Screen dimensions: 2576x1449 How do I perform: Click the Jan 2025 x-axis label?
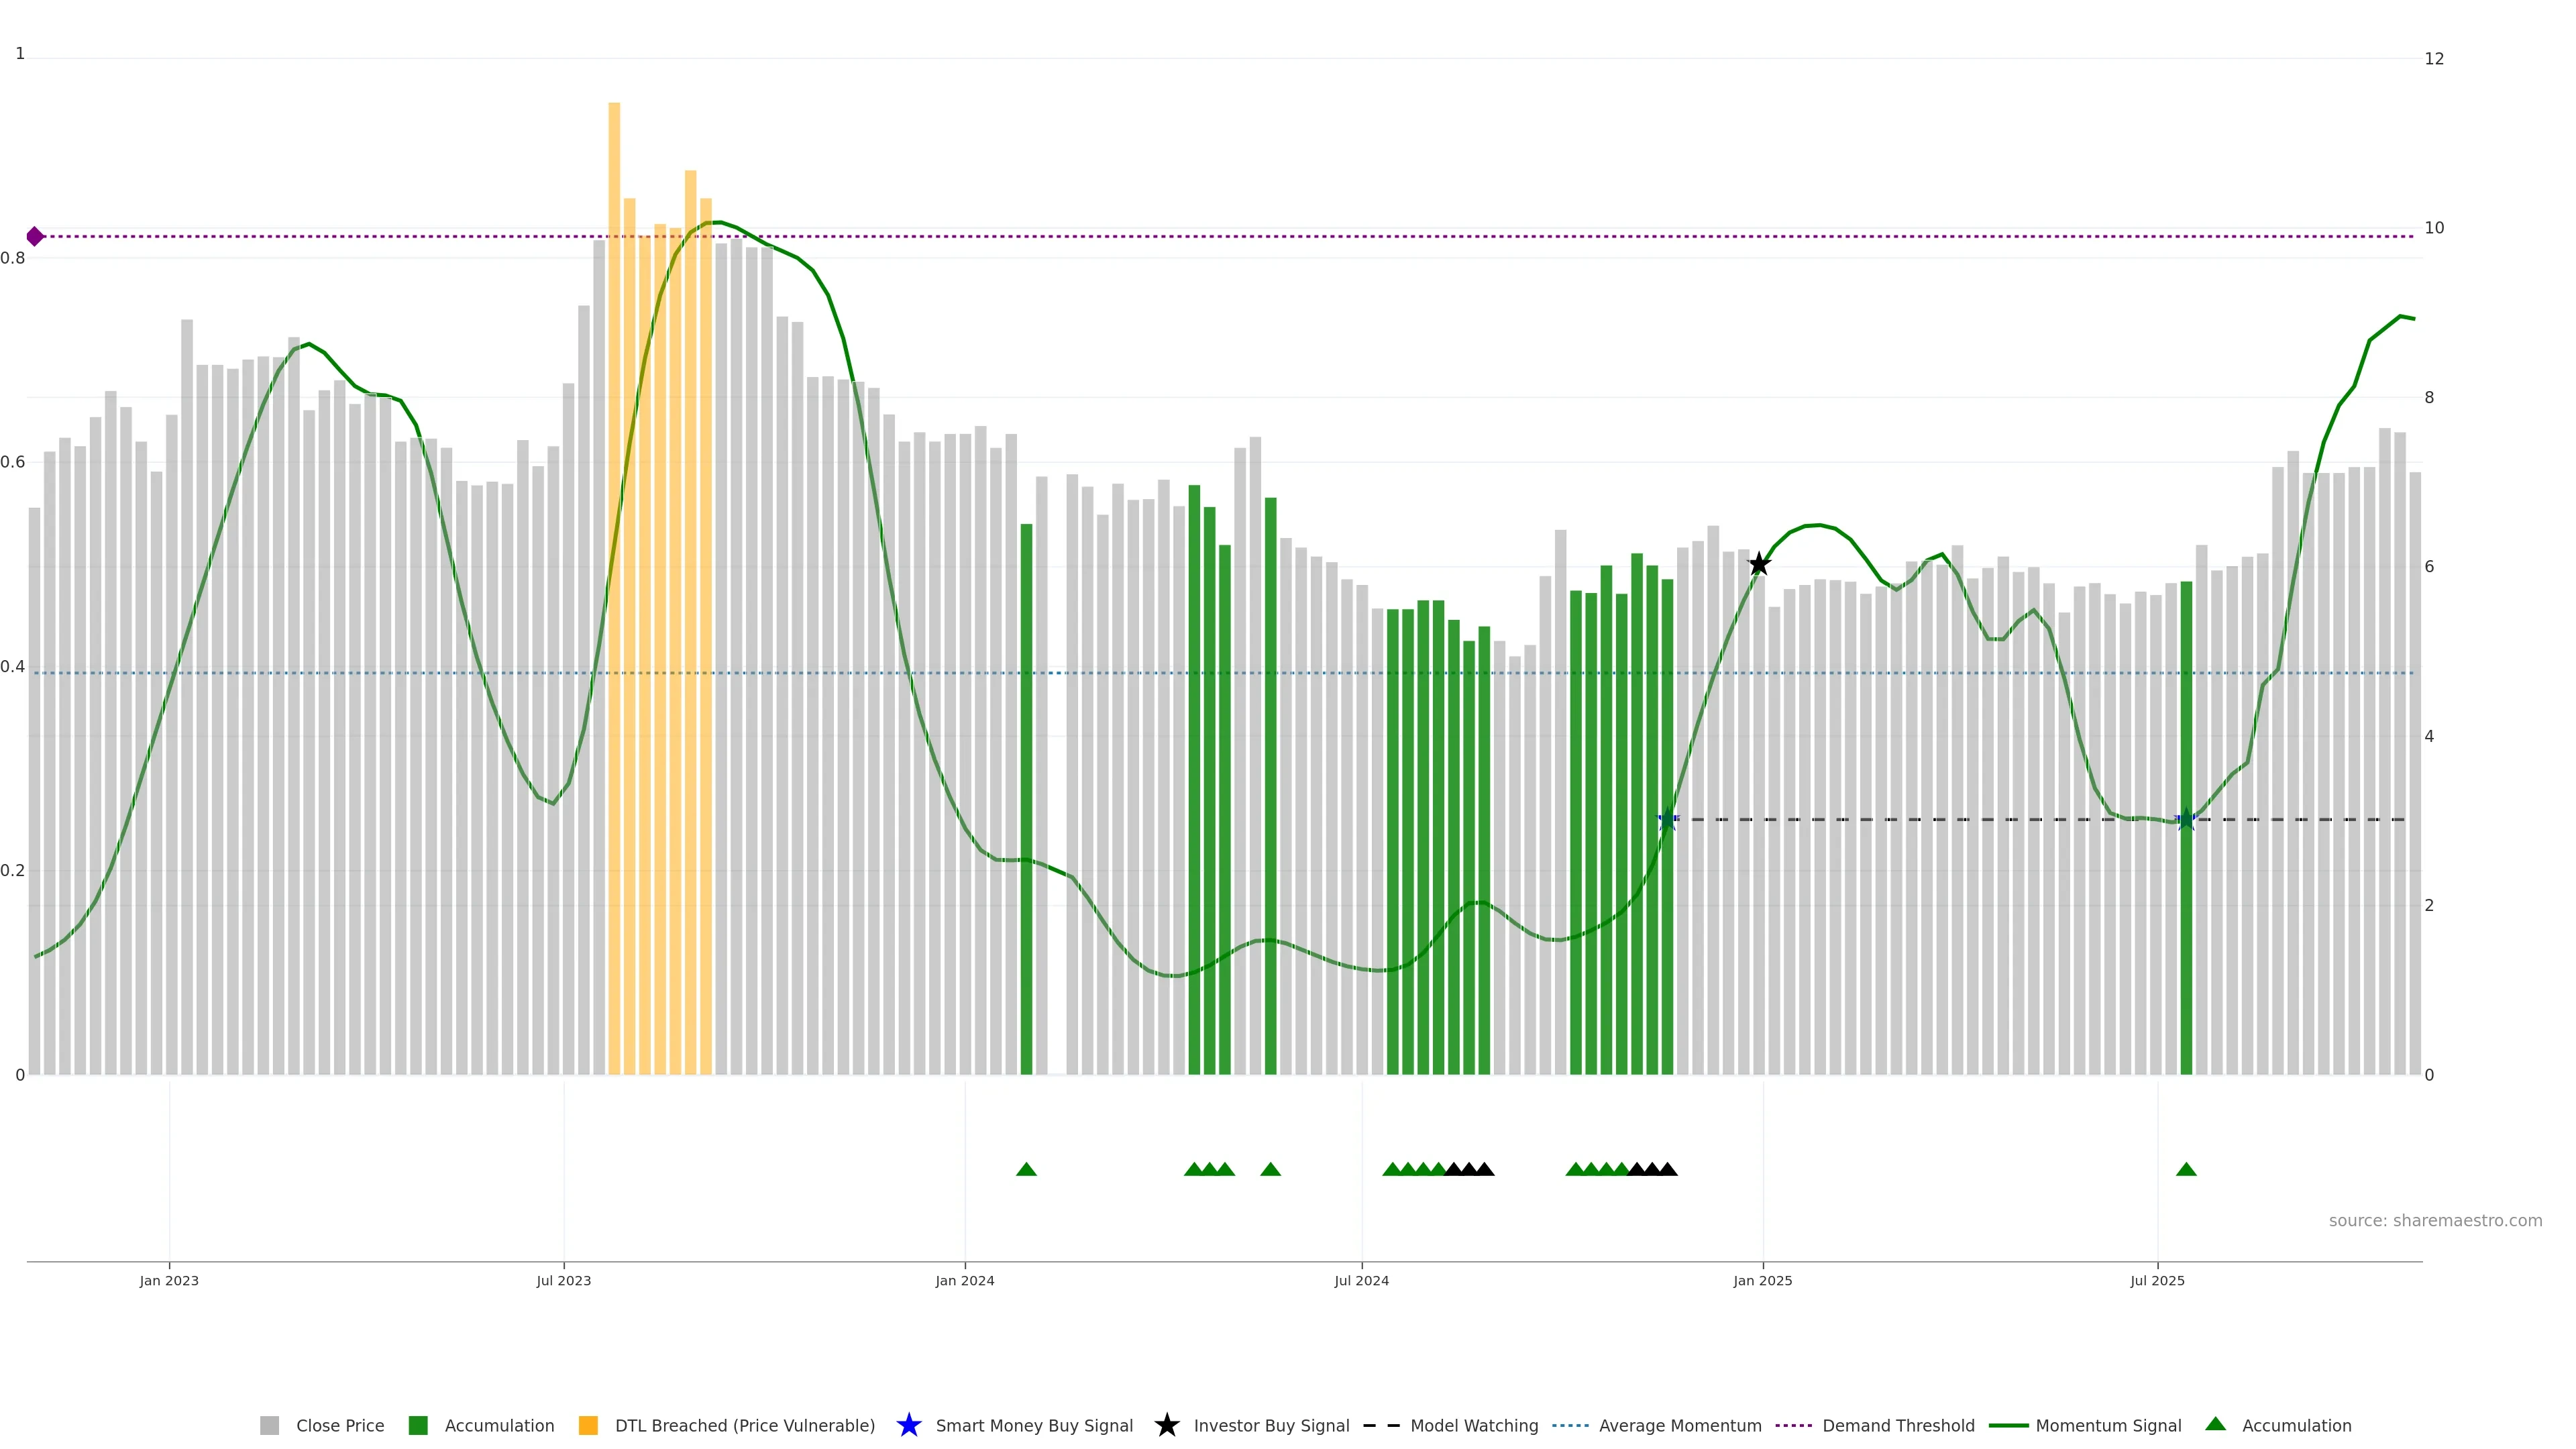coord(1762,1280)
